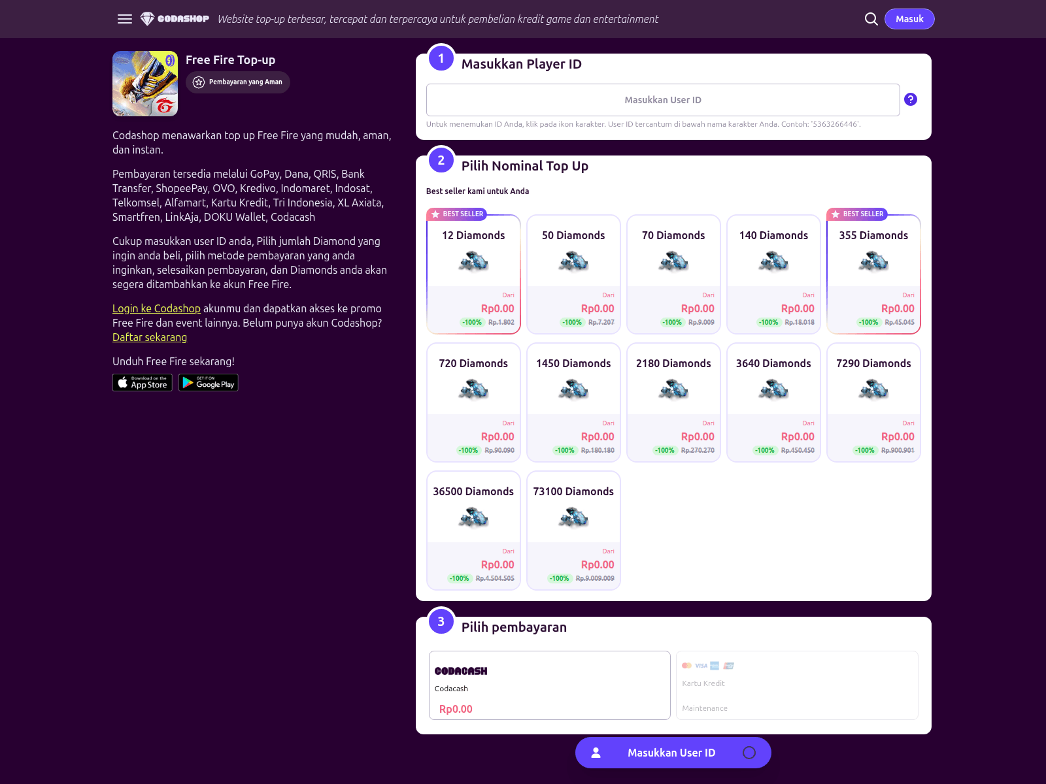Click the Rp.4.504.505 crossed-out price
The image size is (1046, 784).
(x=495, y=578)
